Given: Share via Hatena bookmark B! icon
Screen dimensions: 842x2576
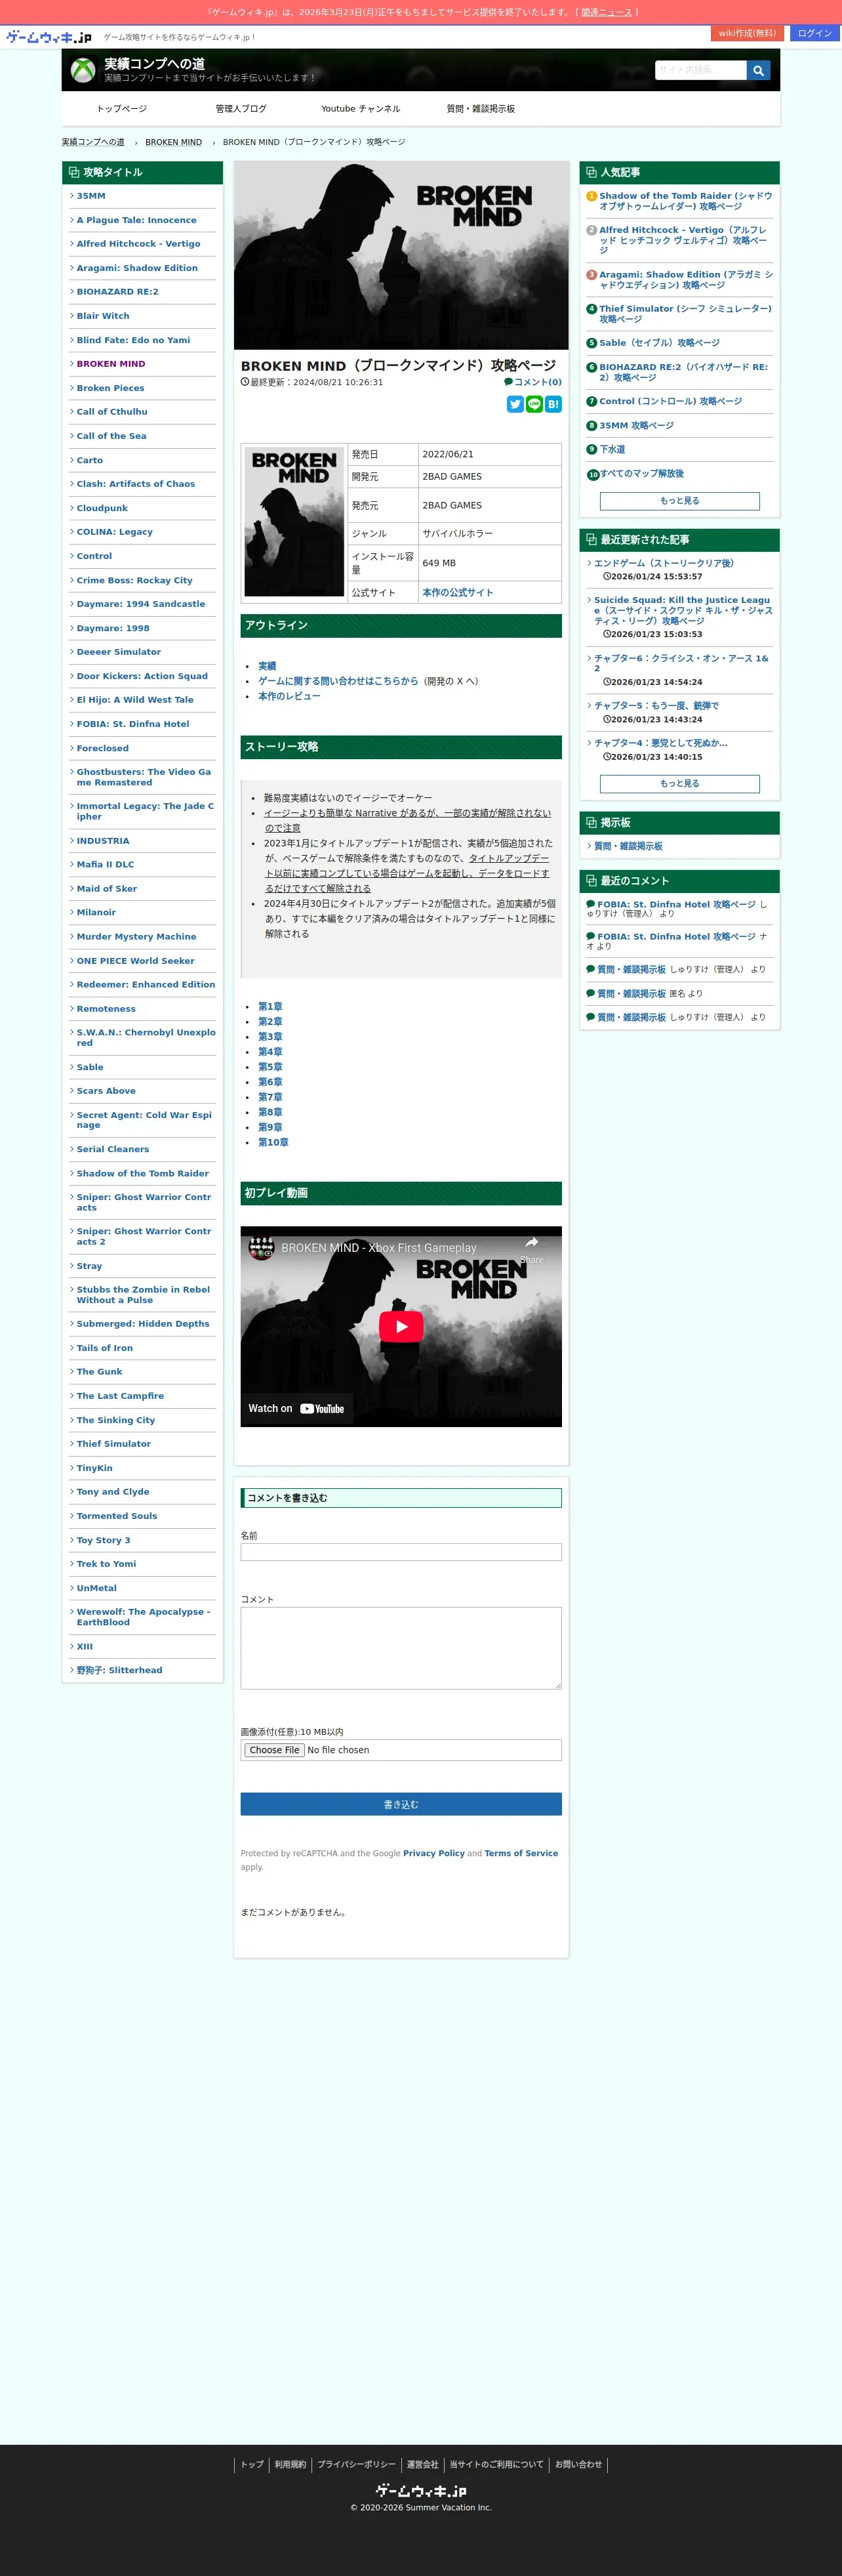Looking at the screenshot, I should tap(553, 404).
